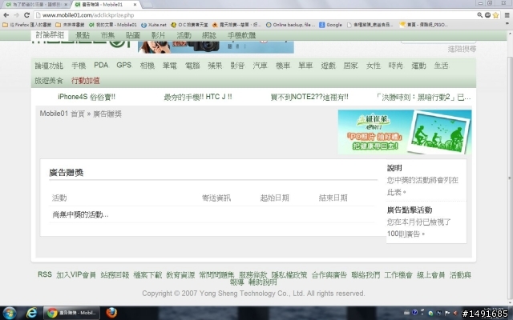
Task: Open the iPhone4S 俗俗賣 promo link
Action: click(x=87, y=97)
